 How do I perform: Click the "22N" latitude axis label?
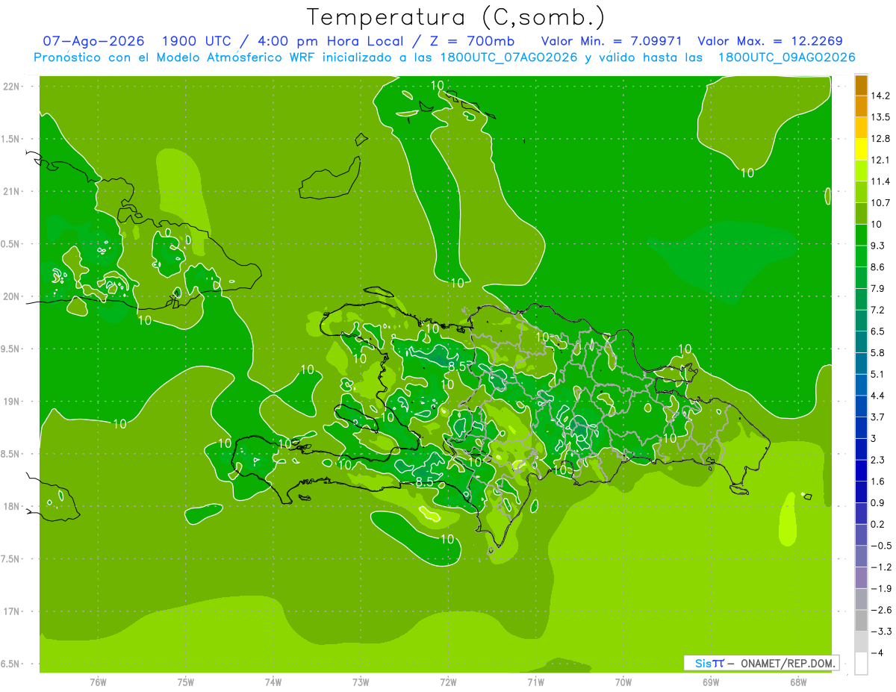tap(12, 87)
